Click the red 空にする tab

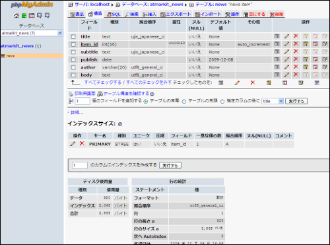pos(254,15)
